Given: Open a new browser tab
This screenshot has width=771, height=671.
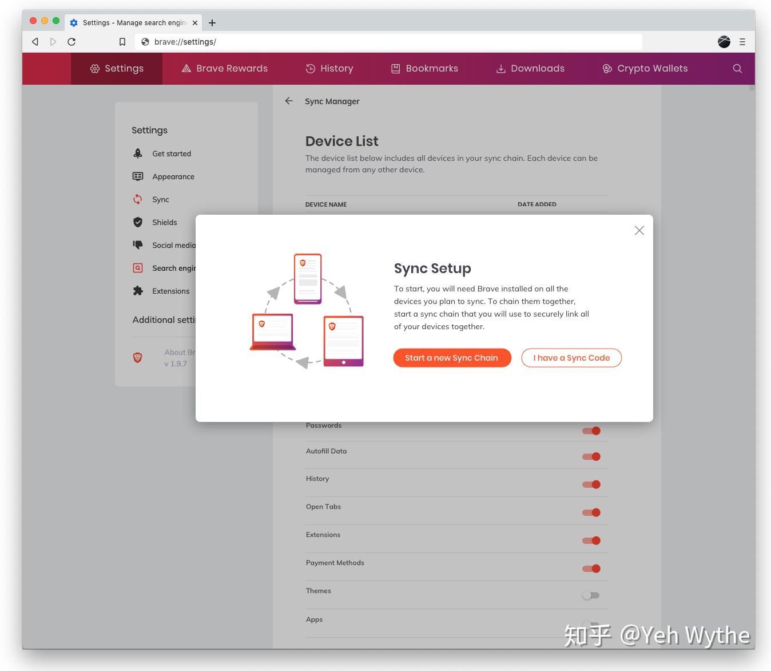Looking at the screenshot, I should click(212, 23).
